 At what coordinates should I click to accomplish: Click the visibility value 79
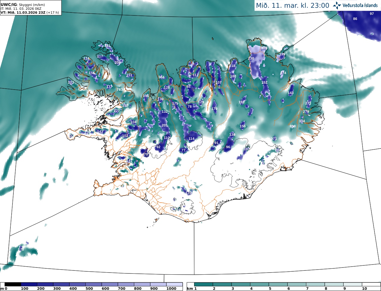click(x=146, y=154)
